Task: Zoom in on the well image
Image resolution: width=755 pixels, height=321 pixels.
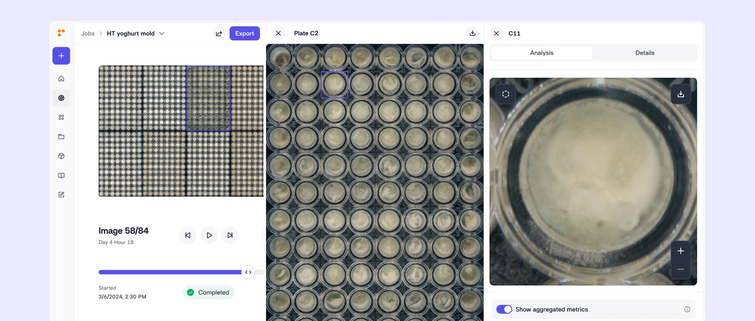Action: [681, 251]
